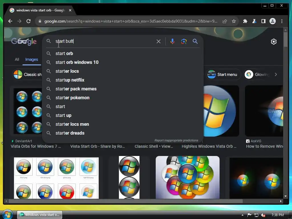Click the muted volume tray icon
The height and width of the screenshot is (219, 292).
pyautogui.click(x=263, y=215)
